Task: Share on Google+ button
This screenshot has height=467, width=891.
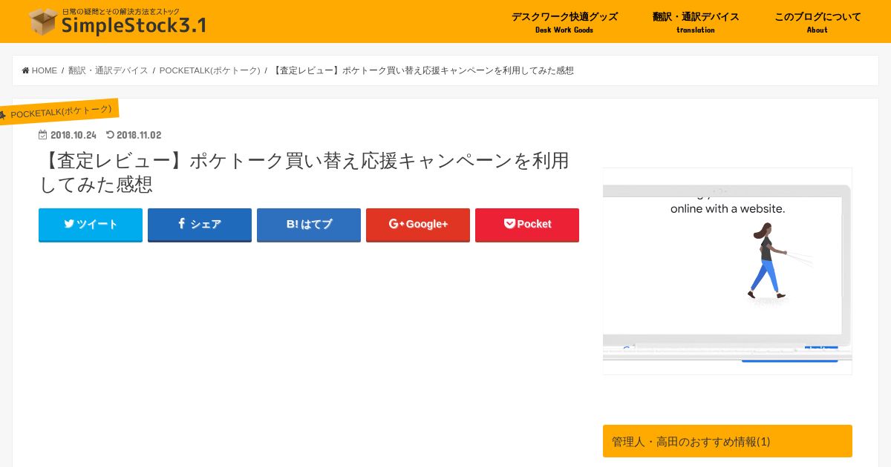Action: 418,225
